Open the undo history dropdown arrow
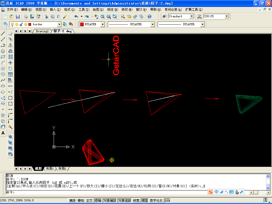Viewport: 272px width, 204px height. click(x=82, y=16)
